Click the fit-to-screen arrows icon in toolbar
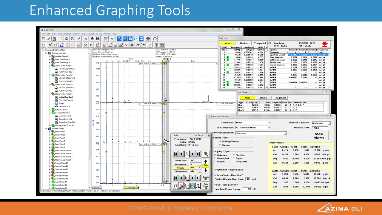 tap(132, 45)
